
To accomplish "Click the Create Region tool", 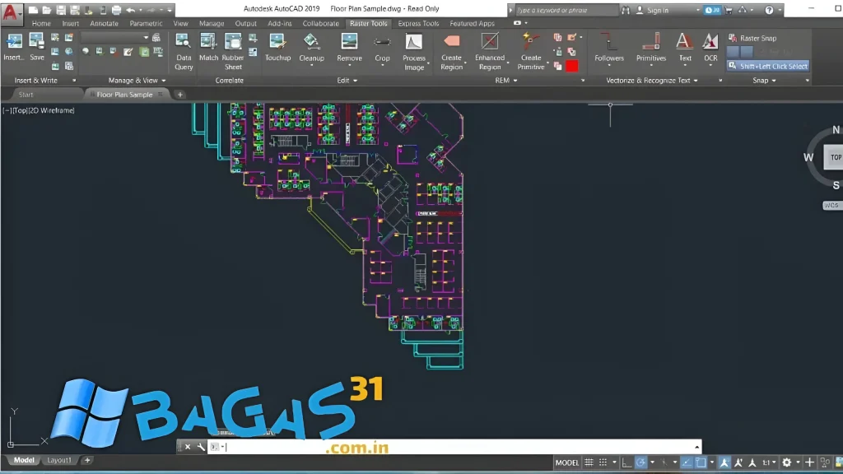I will click(452, 52).
